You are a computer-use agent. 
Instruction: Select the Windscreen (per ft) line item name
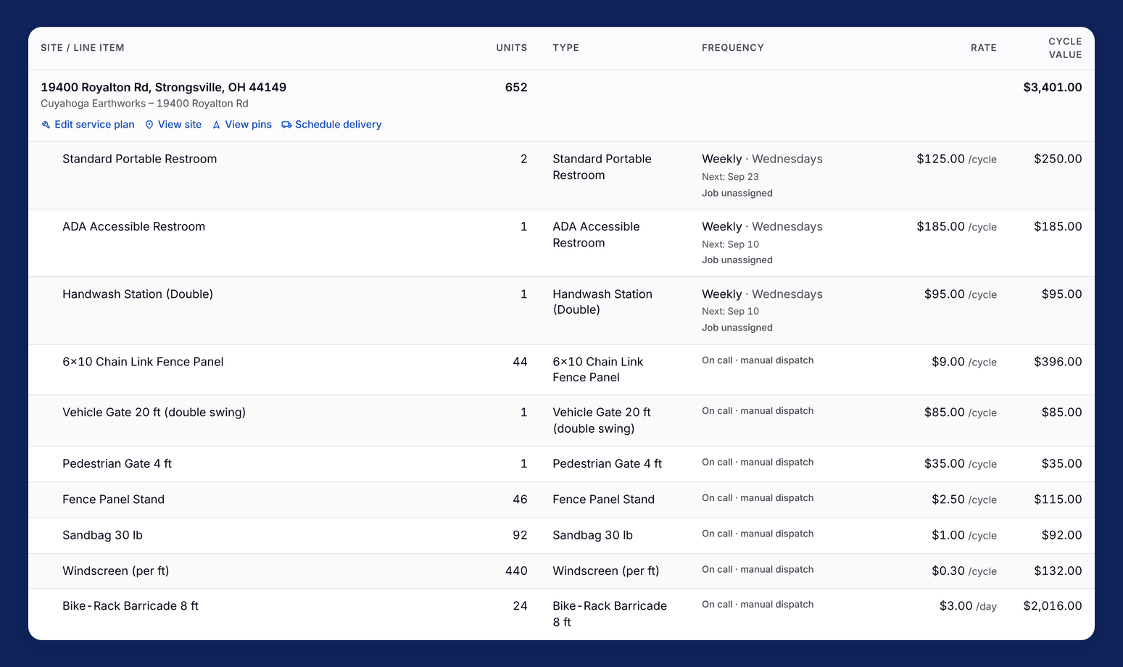point(115,571)
